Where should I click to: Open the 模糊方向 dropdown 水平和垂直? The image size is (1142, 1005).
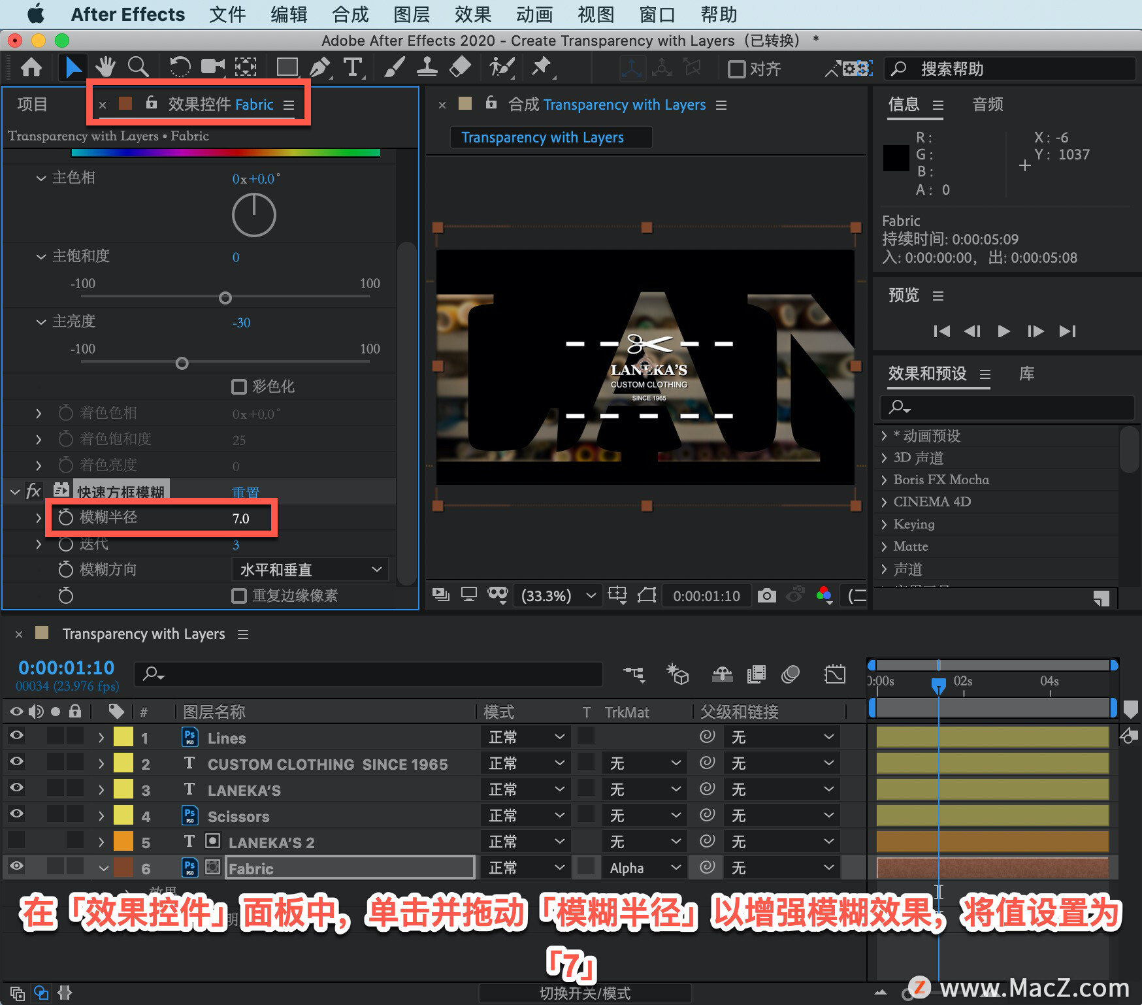pos(310,570)
